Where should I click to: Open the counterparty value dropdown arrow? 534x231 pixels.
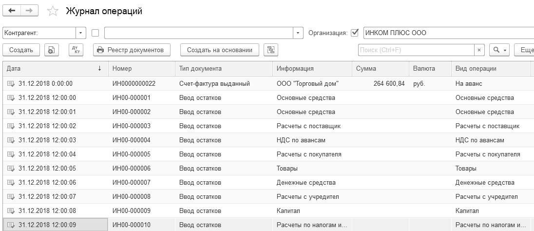(x=298, y=33)
